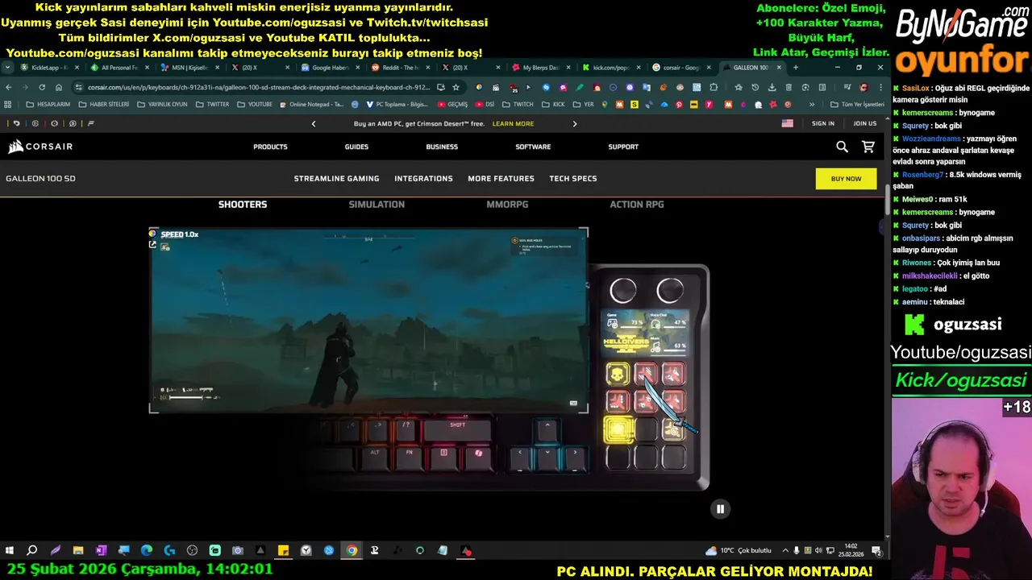Open Microsoft Edge from taskbar

146,550
